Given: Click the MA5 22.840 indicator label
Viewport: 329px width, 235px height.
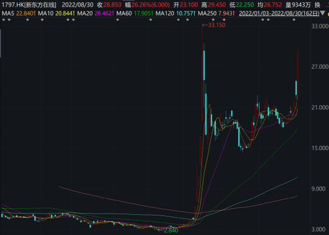Looking at the screenshot, I should click(19, 13).
